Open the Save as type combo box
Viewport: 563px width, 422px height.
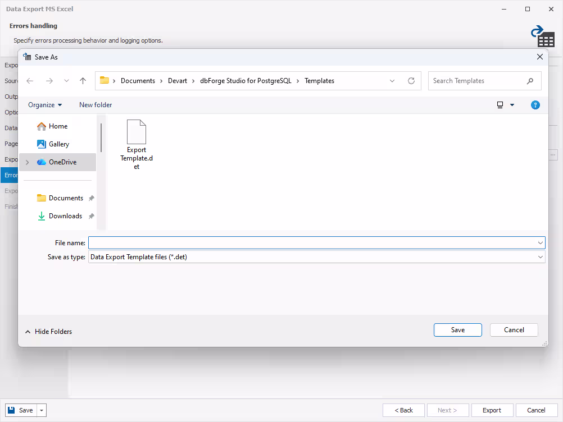[x=317, y=256]
